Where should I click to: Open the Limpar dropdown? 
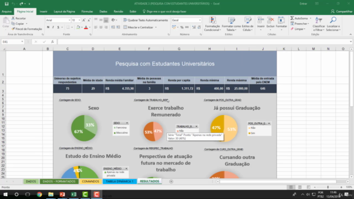298,29
